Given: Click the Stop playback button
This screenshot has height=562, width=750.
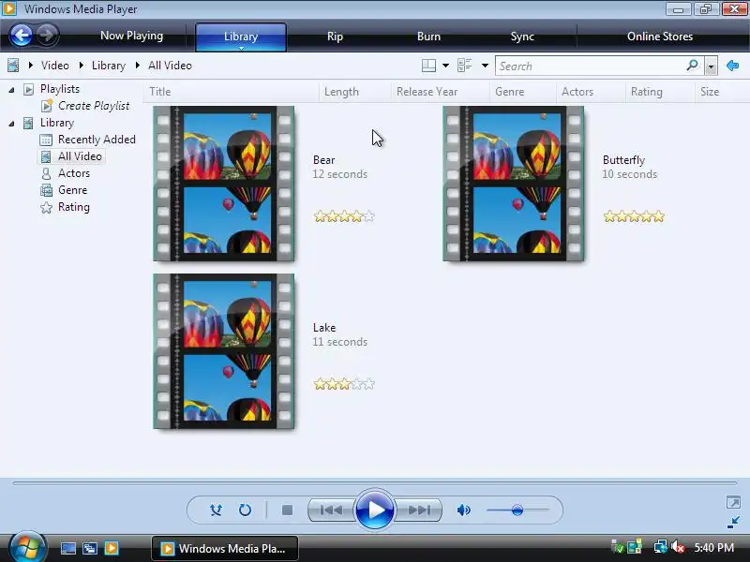Looking at the screenshot, I should click(288, 510).
